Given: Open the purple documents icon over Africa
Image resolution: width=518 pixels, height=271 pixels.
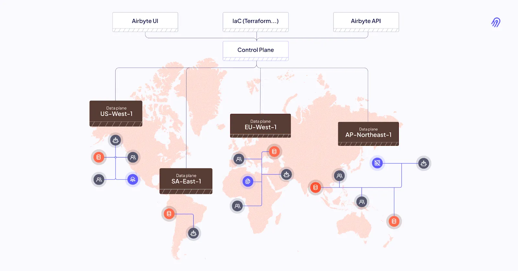Looking at the screenshot, I should click(x=248, y=181).
